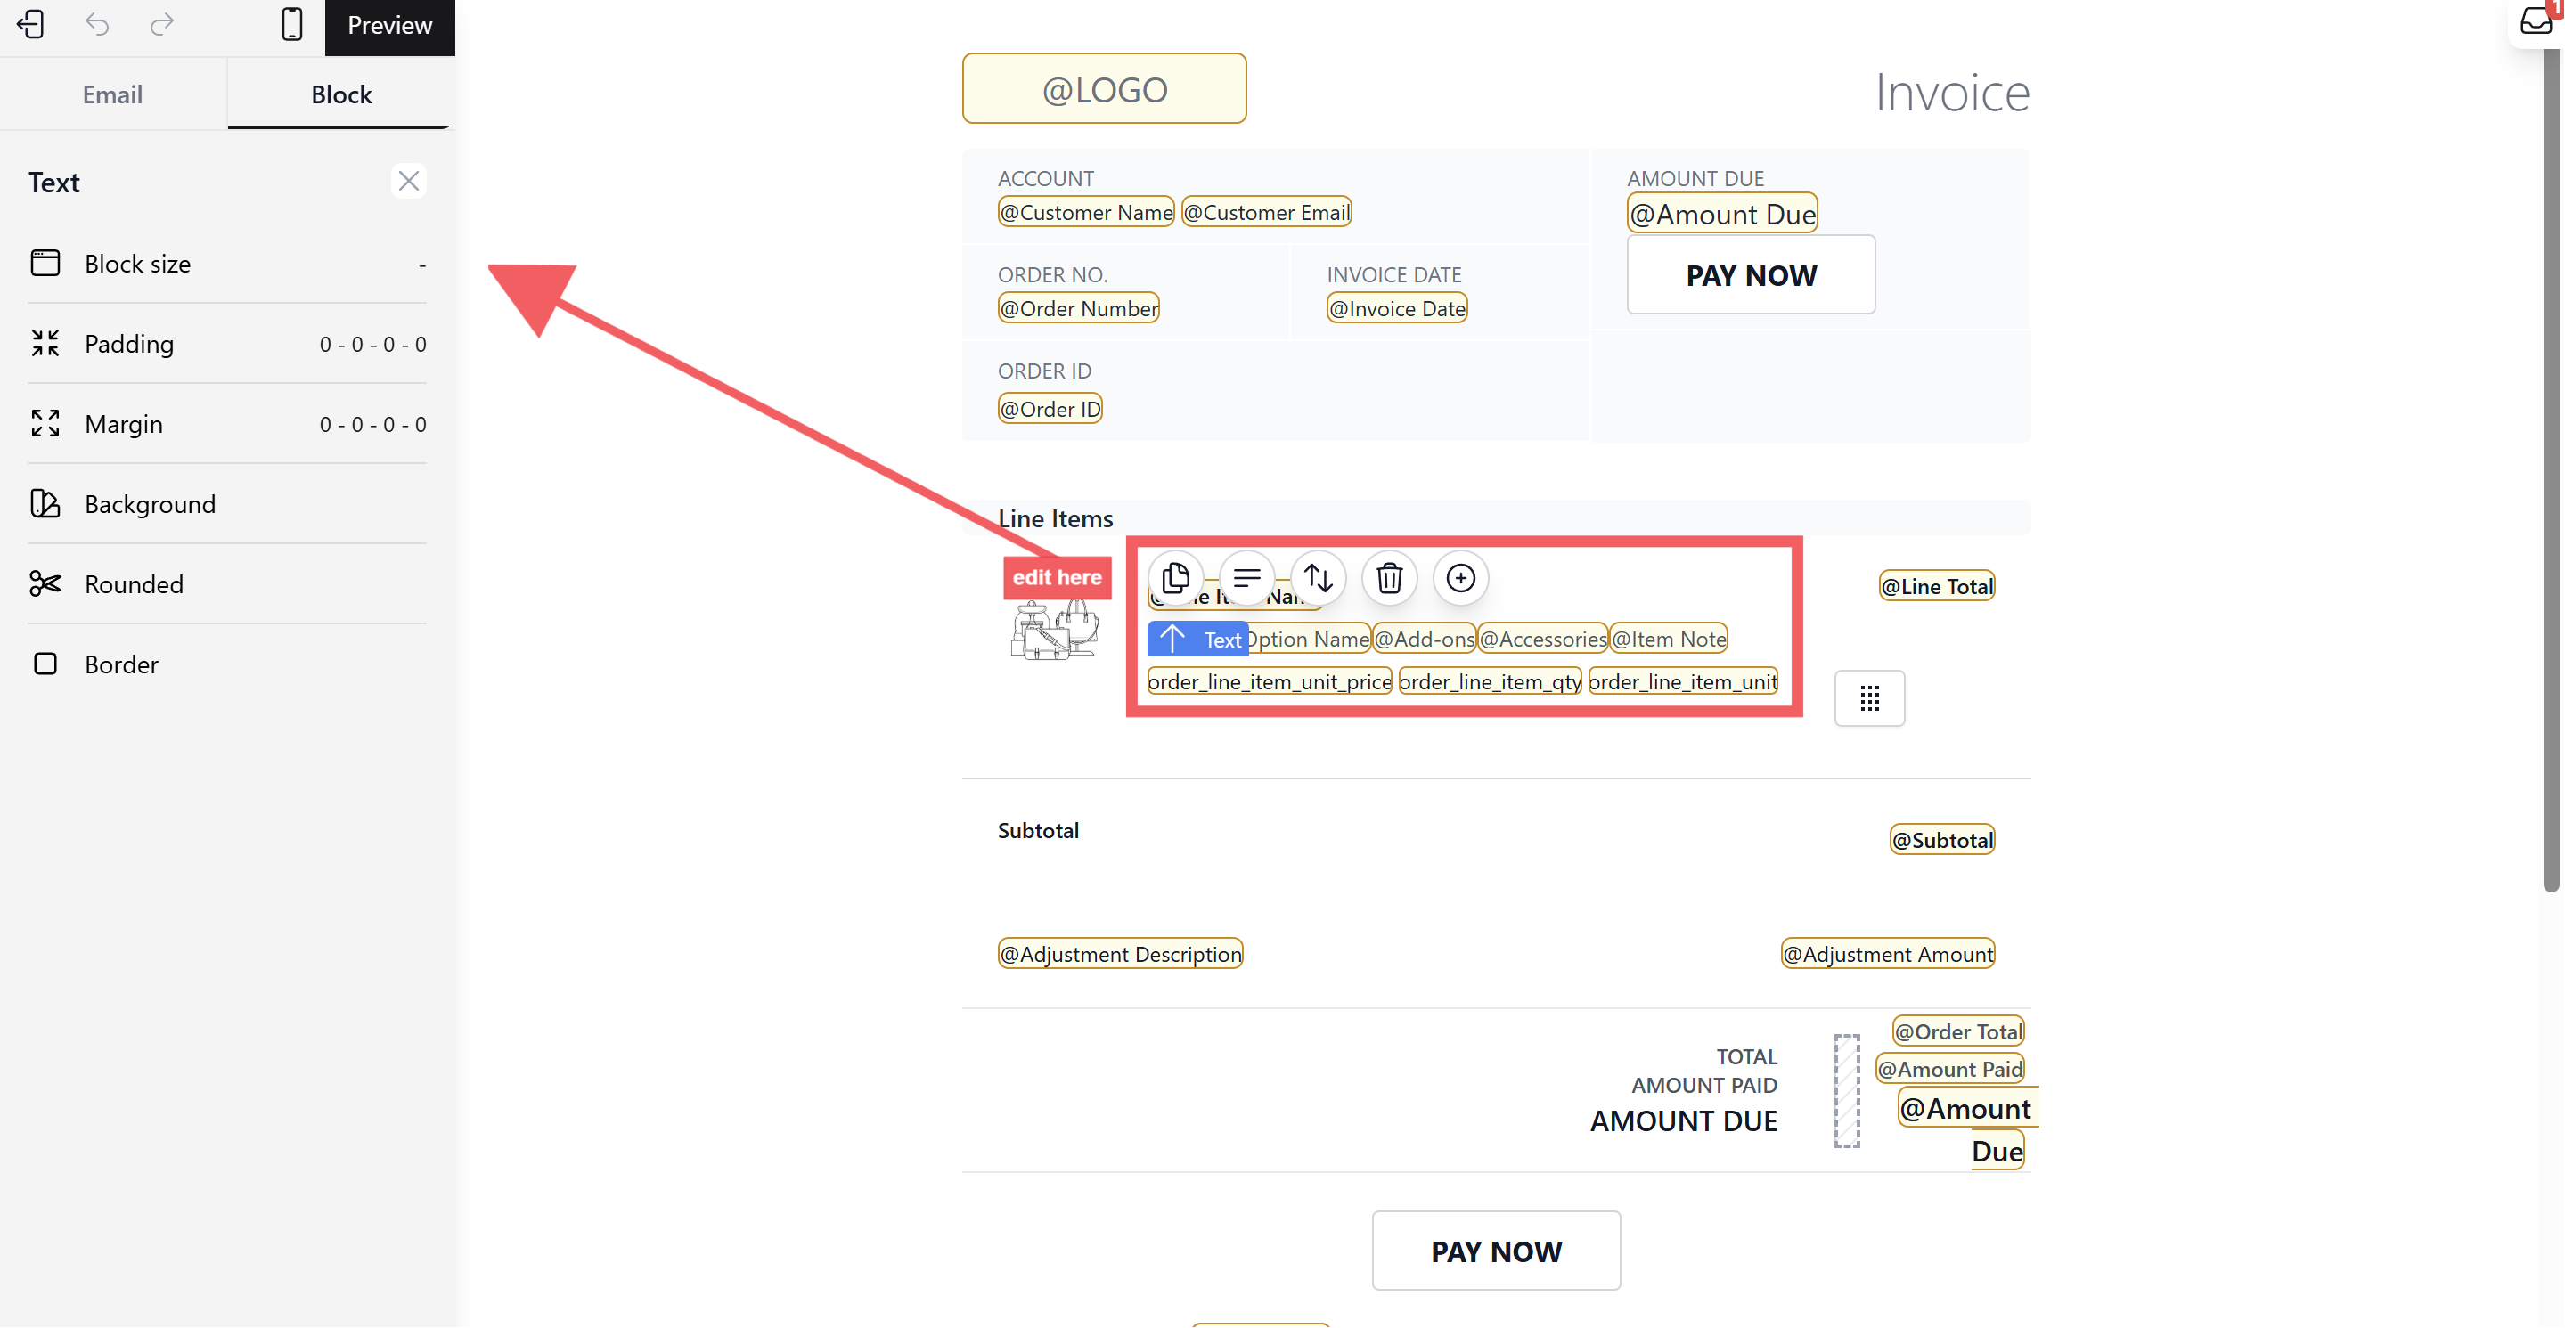Close the Text settings panel
2565x1328 pixels.
click(408, 181)
